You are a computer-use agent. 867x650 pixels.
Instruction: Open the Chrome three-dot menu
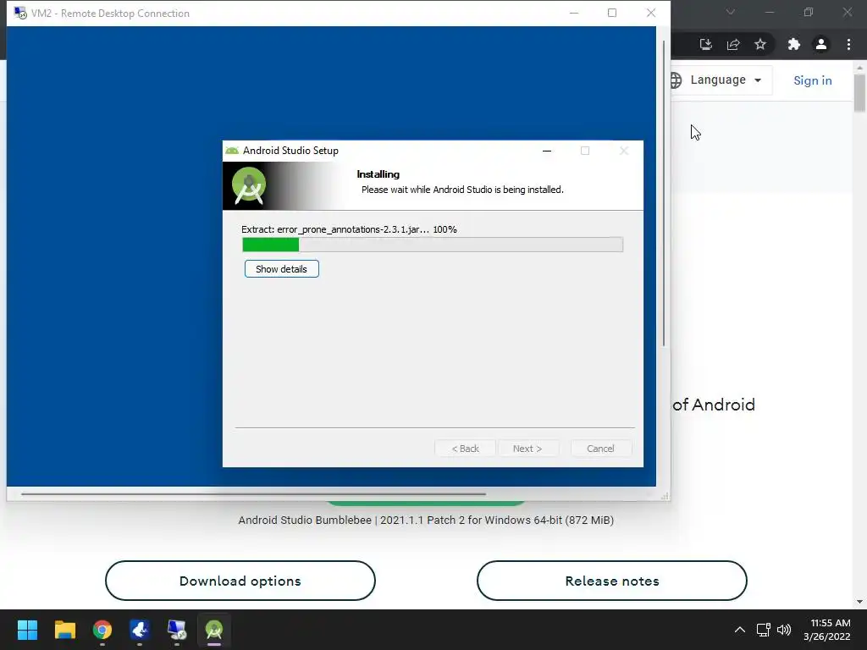848,44
